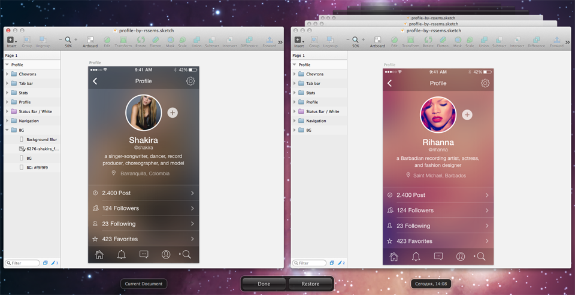Collapse Profile artboard in left layer list
Viewport: 575px width, 295px height.
click(x=7, y=65)
